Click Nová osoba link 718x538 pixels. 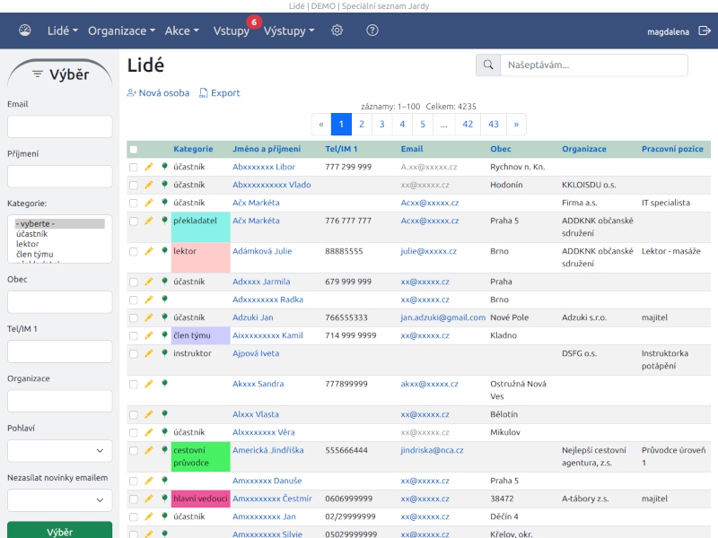click(158, 93)
